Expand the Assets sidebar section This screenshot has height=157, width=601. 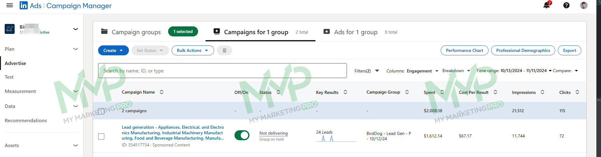75,145
